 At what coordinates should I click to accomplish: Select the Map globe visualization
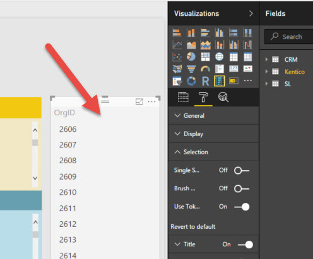pyautogui.click(x=220, y=57)
